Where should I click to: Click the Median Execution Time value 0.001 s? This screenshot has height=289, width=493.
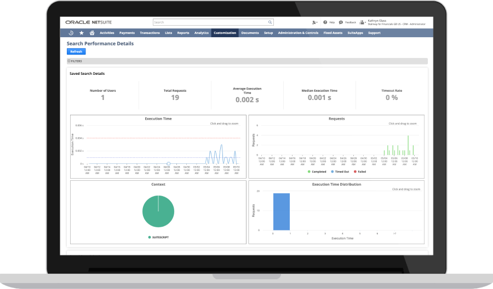click(x=319, y=98)
